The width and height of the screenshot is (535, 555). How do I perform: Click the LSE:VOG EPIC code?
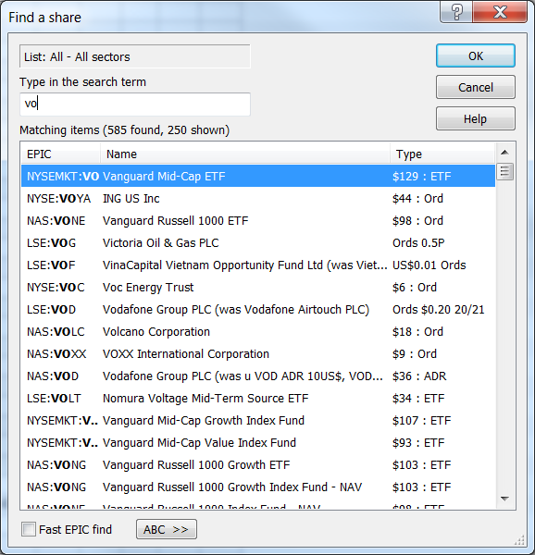pyautogui.click(x=51, y=243)
